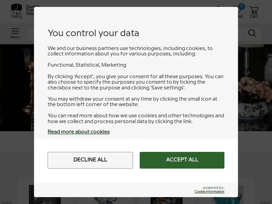Click the left carousel arrow at the bottom

coord(7,202)
